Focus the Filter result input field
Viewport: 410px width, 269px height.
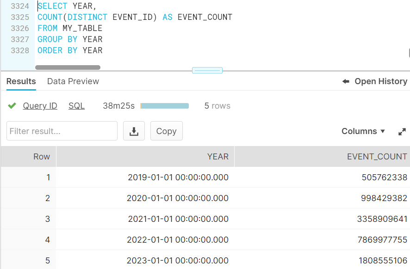(x=62, y=131)
